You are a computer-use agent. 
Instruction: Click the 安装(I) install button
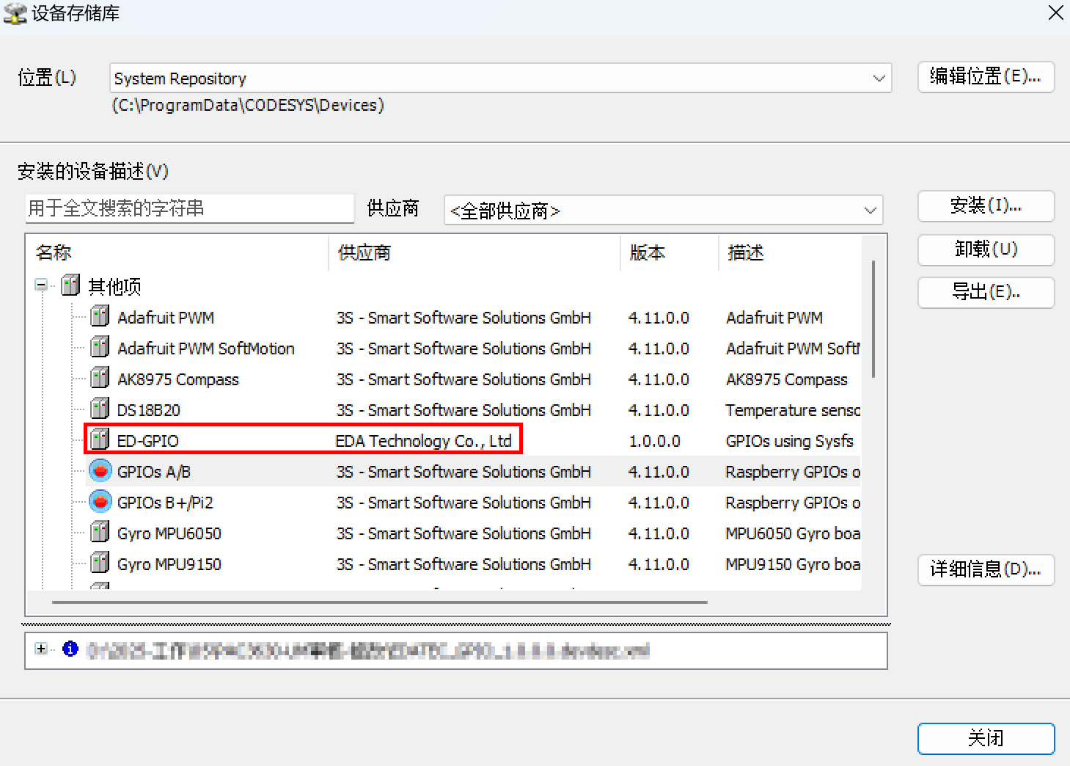click(985, 205)
